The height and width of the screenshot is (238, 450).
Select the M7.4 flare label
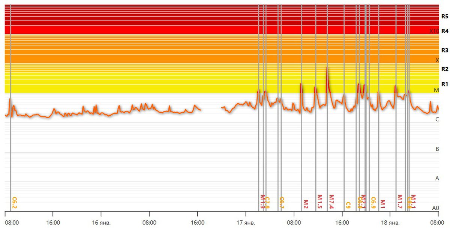[x=331, y=202]
